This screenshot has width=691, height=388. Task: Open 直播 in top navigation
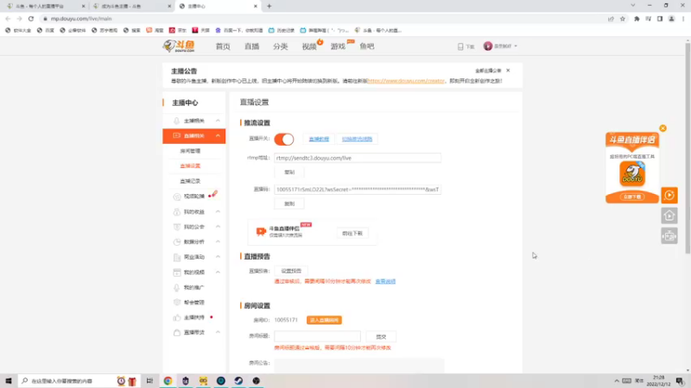pyautogui.click(x=251, y=47)
